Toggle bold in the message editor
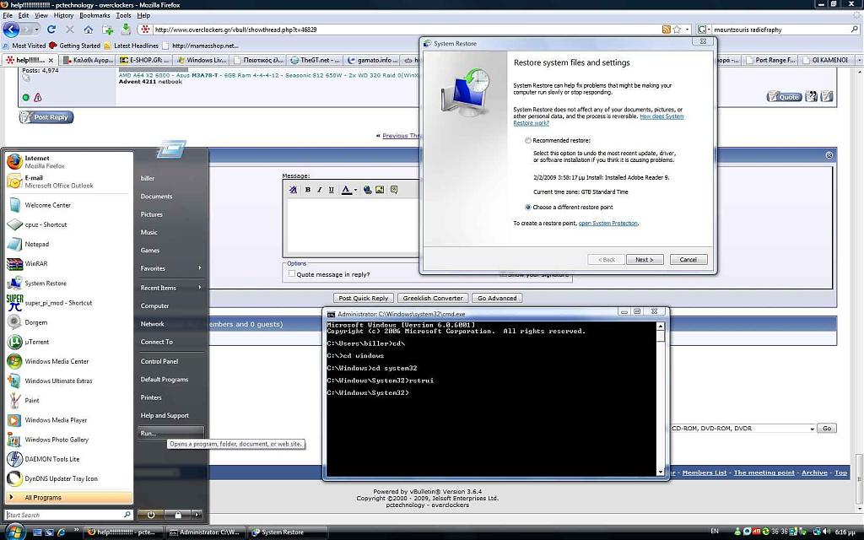This screenshot has height=540, width=864. (307, 190)
